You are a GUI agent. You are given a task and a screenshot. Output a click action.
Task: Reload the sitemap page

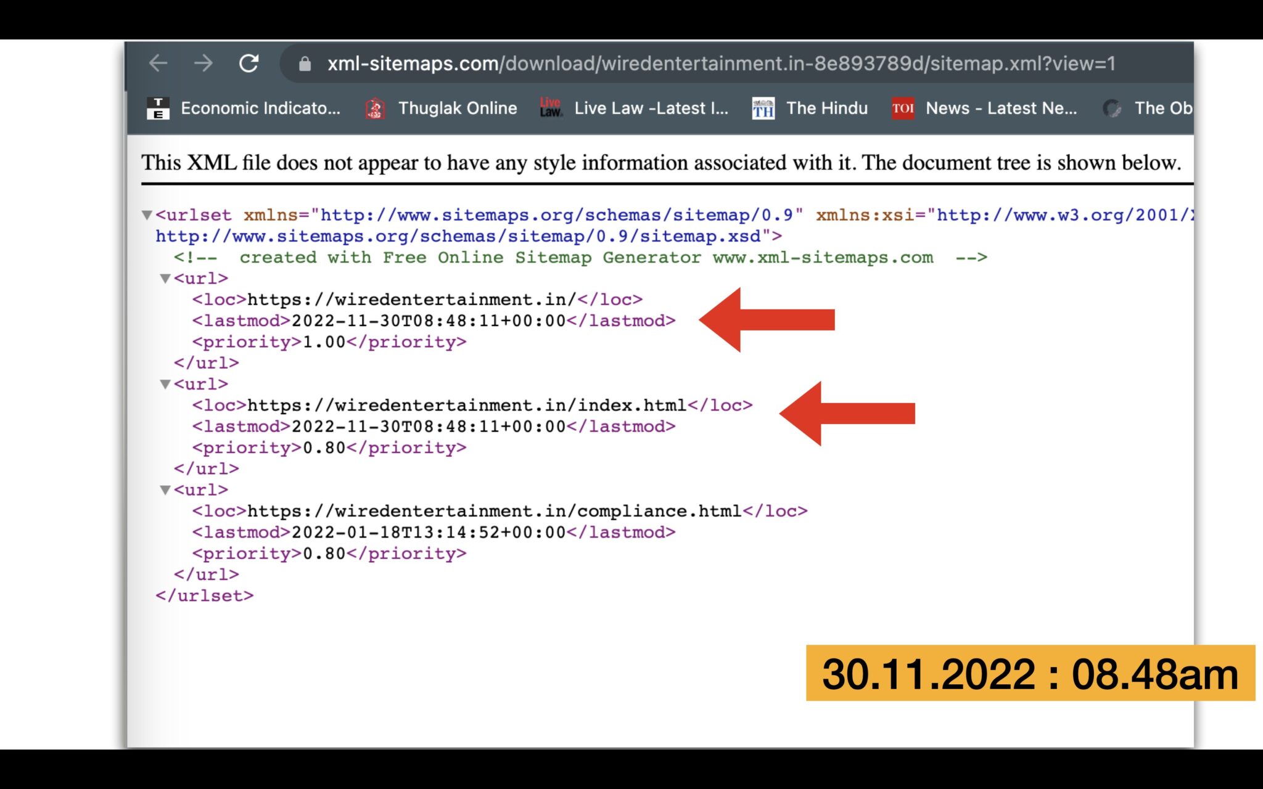(x=249, y=63)
